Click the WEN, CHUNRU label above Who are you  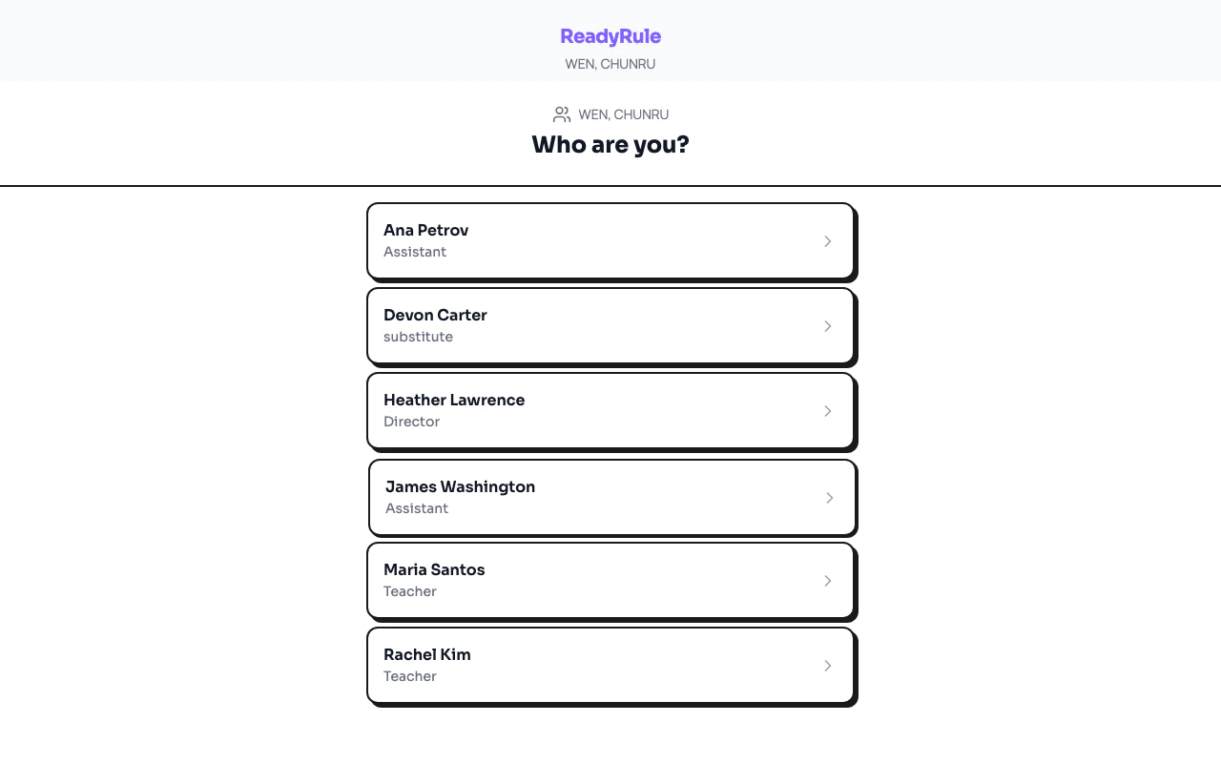pos(623,113)
